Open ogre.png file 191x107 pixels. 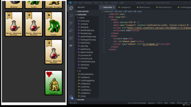(84, 46)
